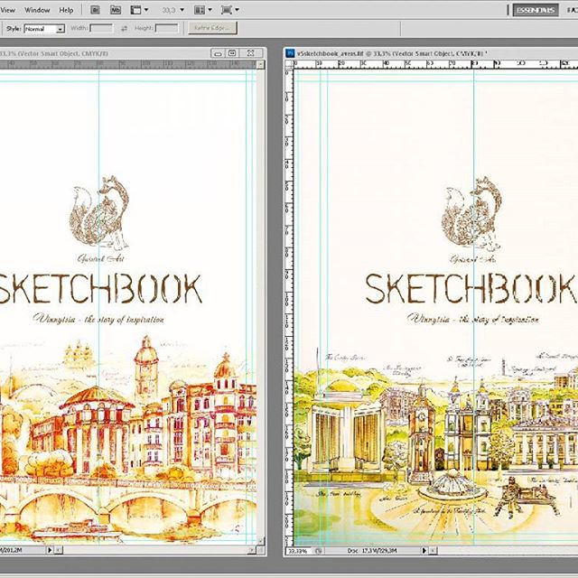Viewport: 578px width, 578px height.
Task: Click the fox logo in right document
Action: point(472,215)
